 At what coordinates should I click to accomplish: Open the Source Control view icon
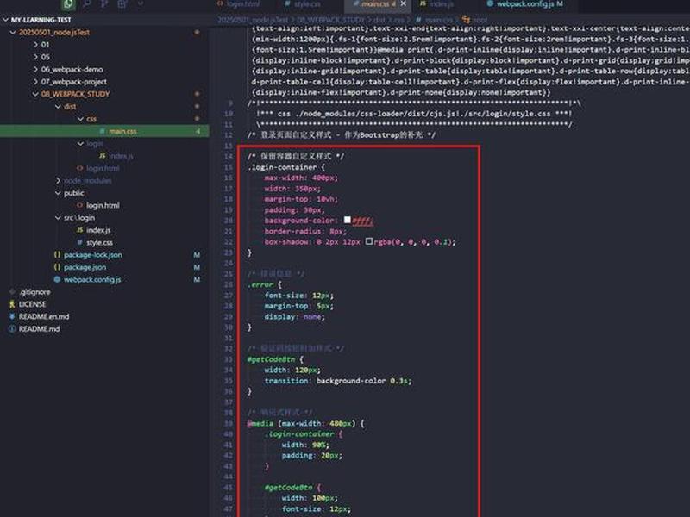[104, 4]
